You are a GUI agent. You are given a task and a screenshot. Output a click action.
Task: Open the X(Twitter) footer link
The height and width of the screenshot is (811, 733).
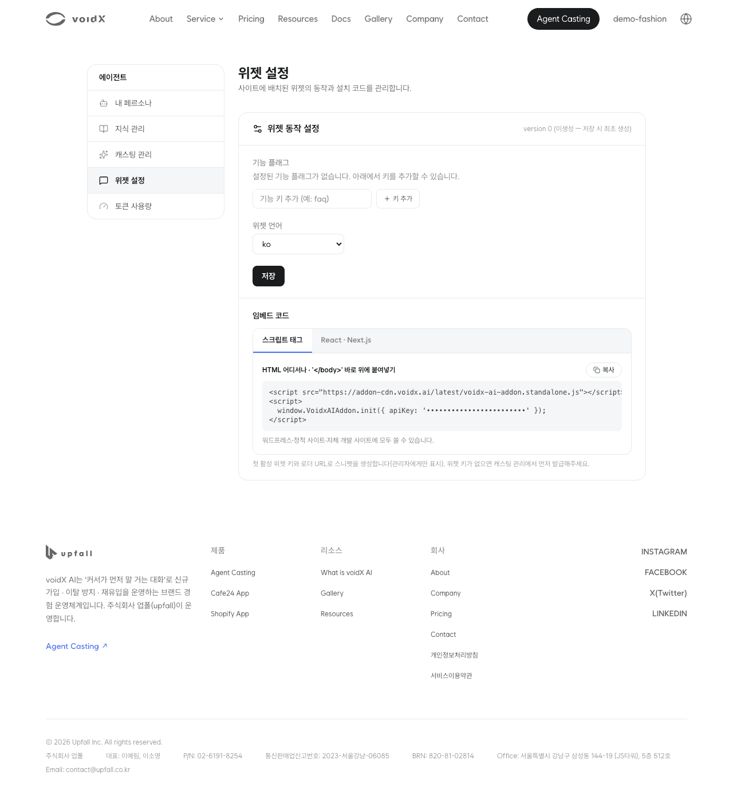tap(668, 593)
